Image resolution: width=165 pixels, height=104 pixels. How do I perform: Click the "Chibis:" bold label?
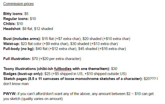[x=10, y=24]
